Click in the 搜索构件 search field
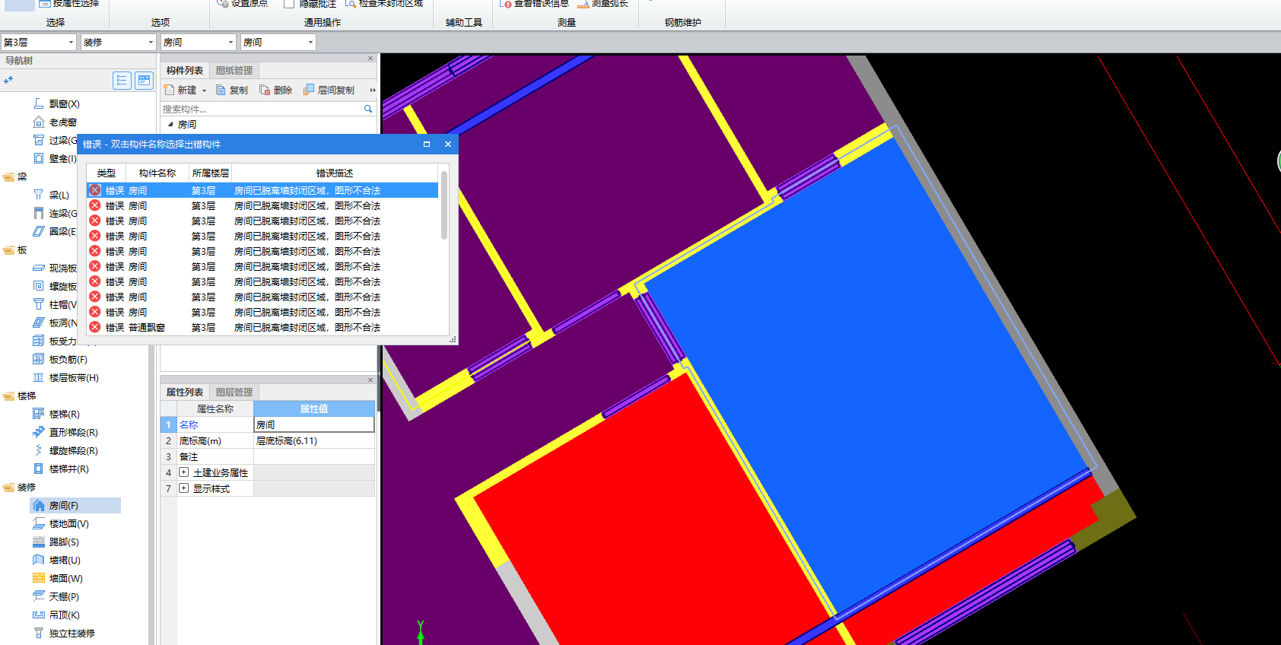Image resolution: width=1281 pixels, height=645 pixels. click(x=262, y=109)
